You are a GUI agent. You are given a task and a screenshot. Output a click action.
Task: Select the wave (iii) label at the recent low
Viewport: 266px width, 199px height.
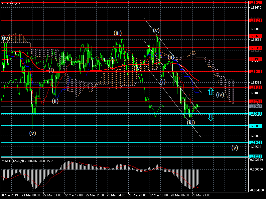point(191,122)
